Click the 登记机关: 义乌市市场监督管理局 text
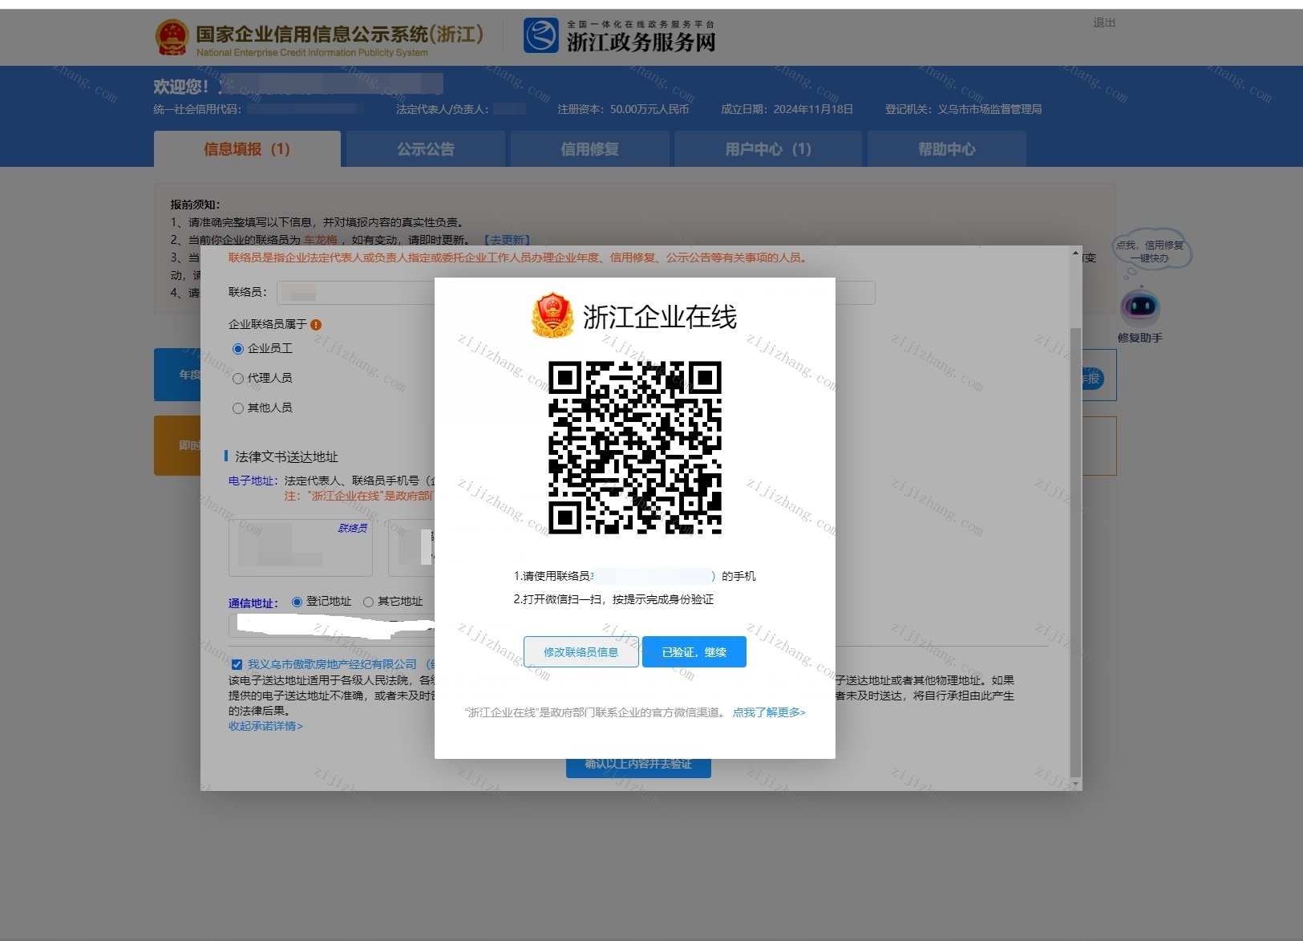 point(964,110)
